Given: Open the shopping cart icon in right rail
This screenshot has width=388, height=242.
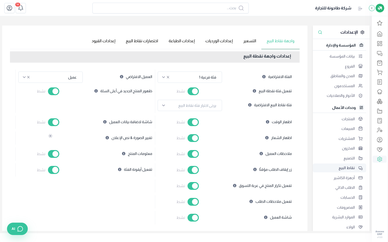Looking at the screenshot, I should 380,72.
